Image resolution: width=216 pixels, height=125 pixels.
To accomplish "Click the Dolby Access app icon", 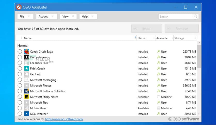I will (x=27, y=57).
